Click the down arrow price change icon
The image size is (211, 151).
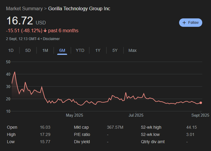pos(45,31)
